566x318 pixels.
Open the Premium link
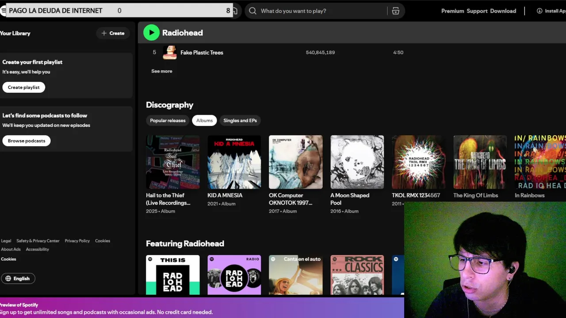pyautogui.click(x=452, y=11)
